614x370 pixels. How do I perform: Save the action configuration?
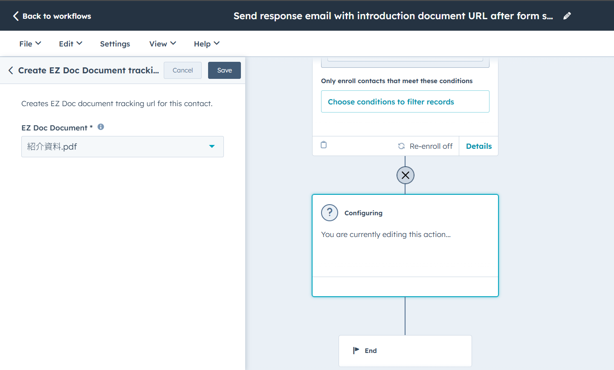[x=224, y=70]
